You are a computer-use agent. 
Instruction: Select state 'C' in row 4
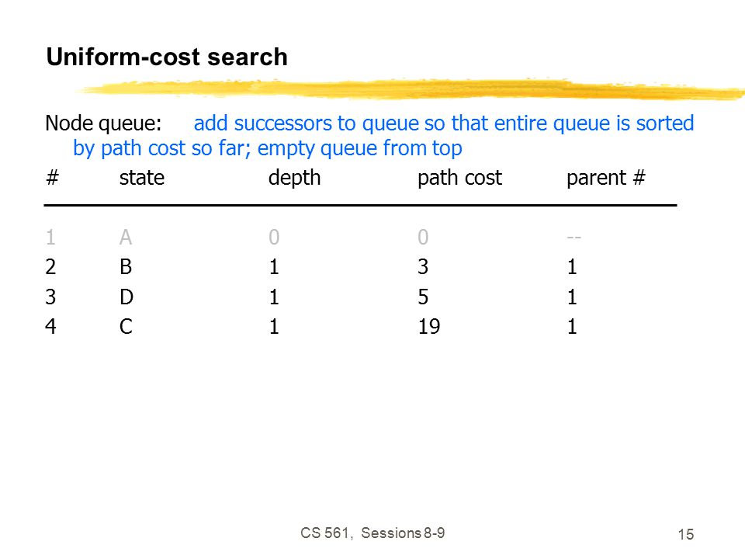click(126, 327)
